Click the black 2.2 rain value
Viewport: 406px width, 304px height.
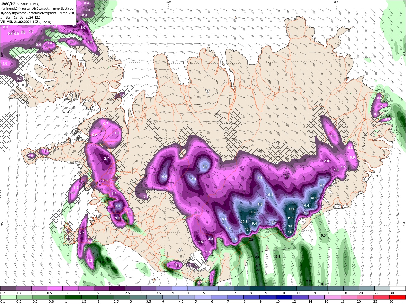pos(308,282)
